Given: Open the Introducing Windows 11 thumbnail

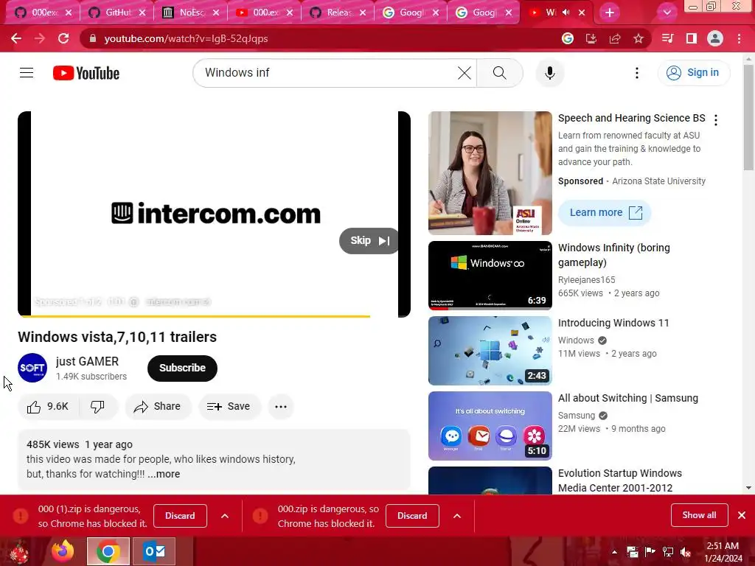Looking at the screenshot, I should [x=490, y=351].
